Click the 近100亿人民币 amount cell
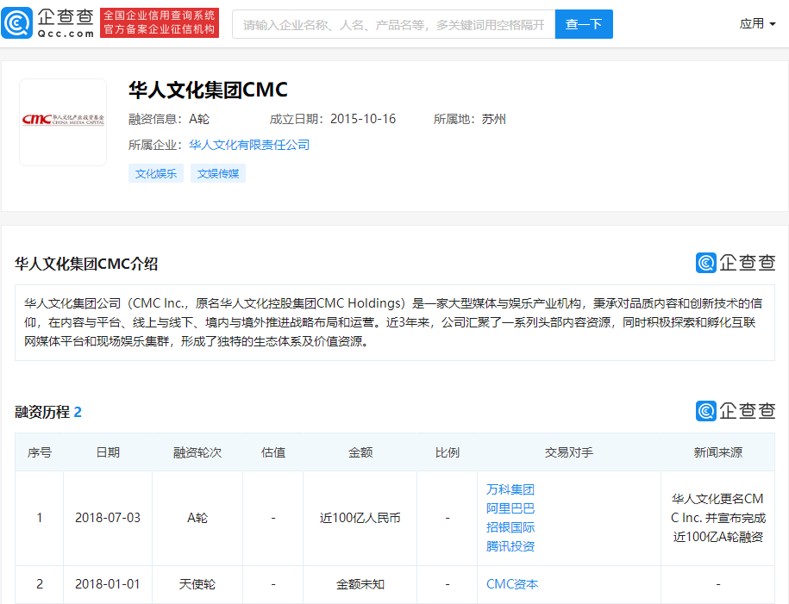Screen dimensions: 789x604 tap(360, 518)
